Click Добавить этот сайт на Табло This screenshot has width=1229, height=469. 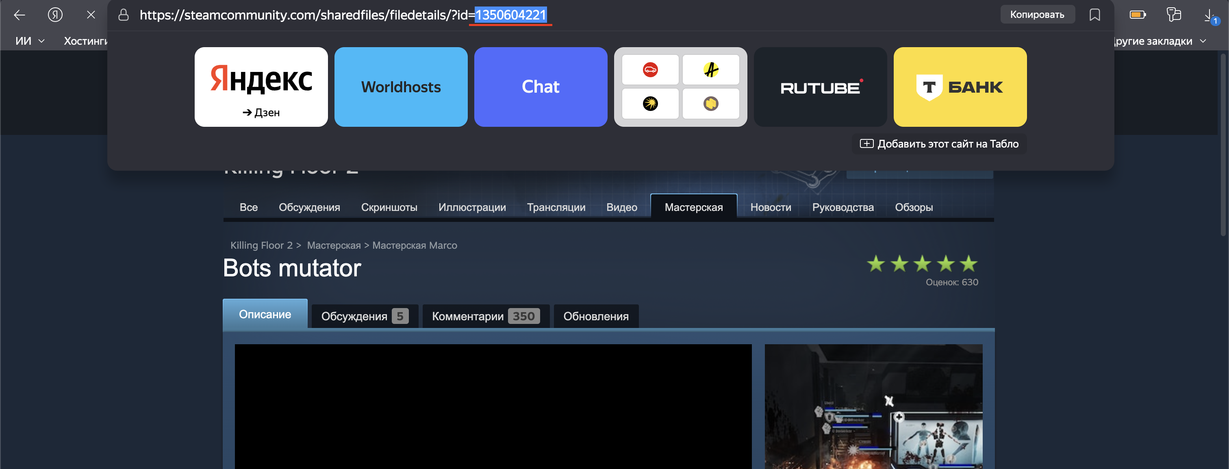point(939,143)
